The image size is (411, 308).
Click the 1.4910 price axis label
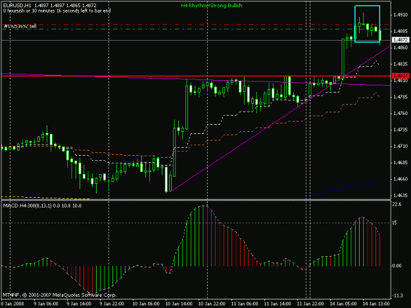pyautogui.click(x=400, y=15)
